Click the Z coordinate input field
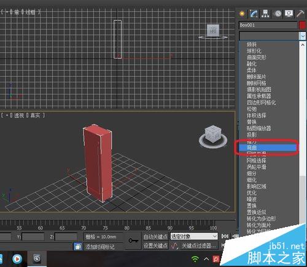This screenshot has width=307, height=267. [66, 237]
